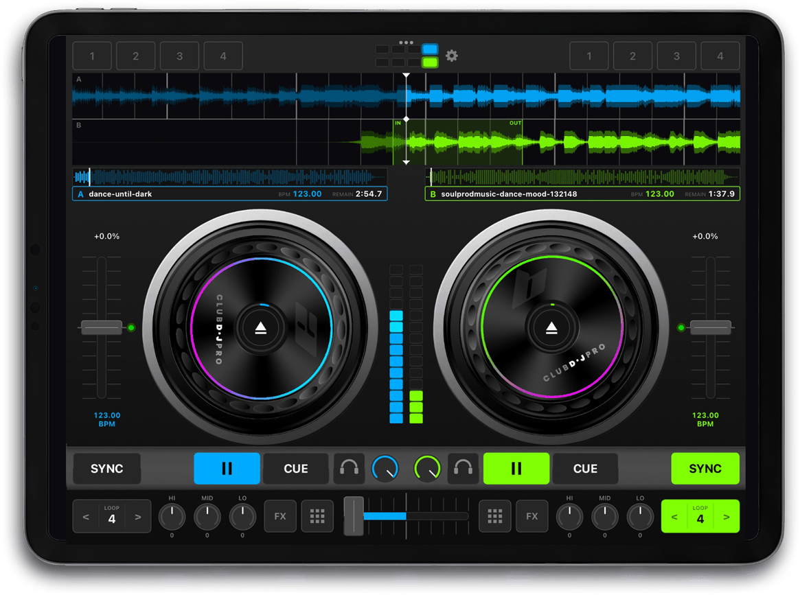Toggle SYNC on the right deck

tap(705, 469)
